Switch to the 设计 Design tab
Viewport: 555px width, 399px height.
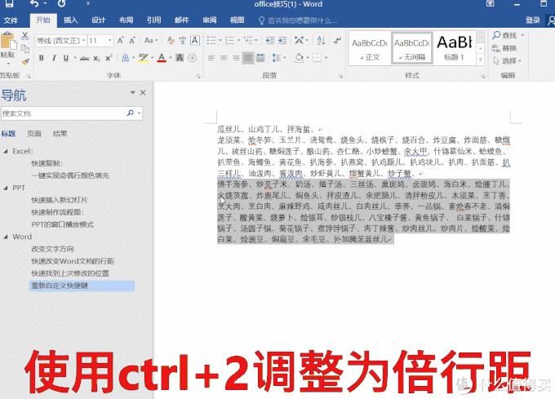click(99, 20)
